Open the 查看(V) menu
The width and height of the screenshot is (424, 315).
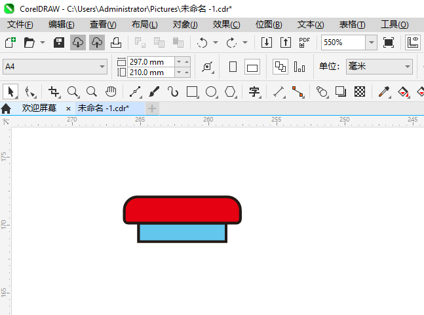click(103, 25)
